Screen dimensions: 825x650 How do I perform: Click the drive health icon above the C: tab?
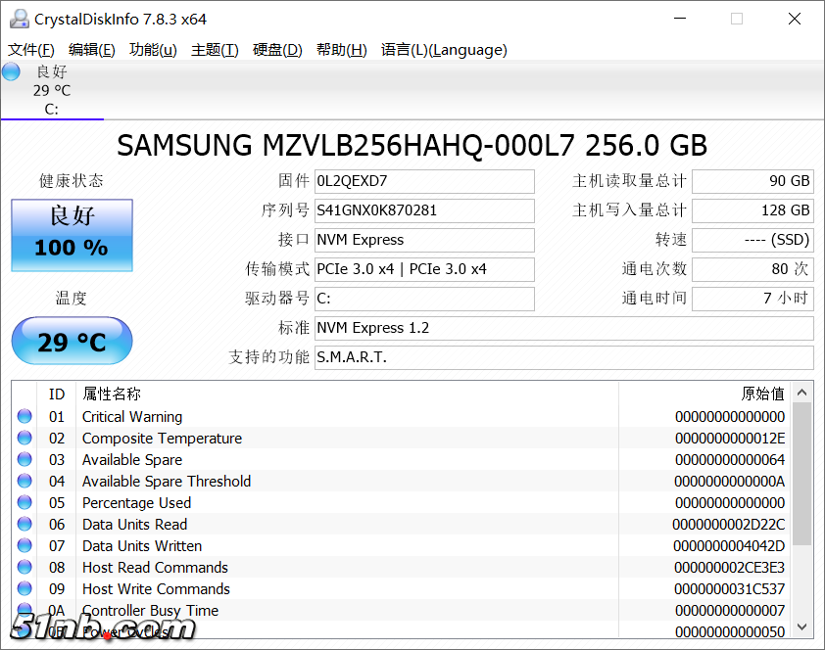click(x=11, y=70)
